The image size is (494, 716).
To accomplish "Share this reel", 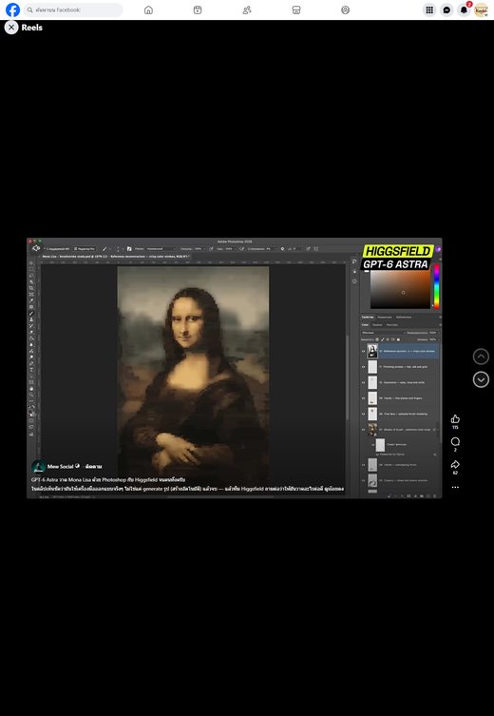I will coord(455,464).
